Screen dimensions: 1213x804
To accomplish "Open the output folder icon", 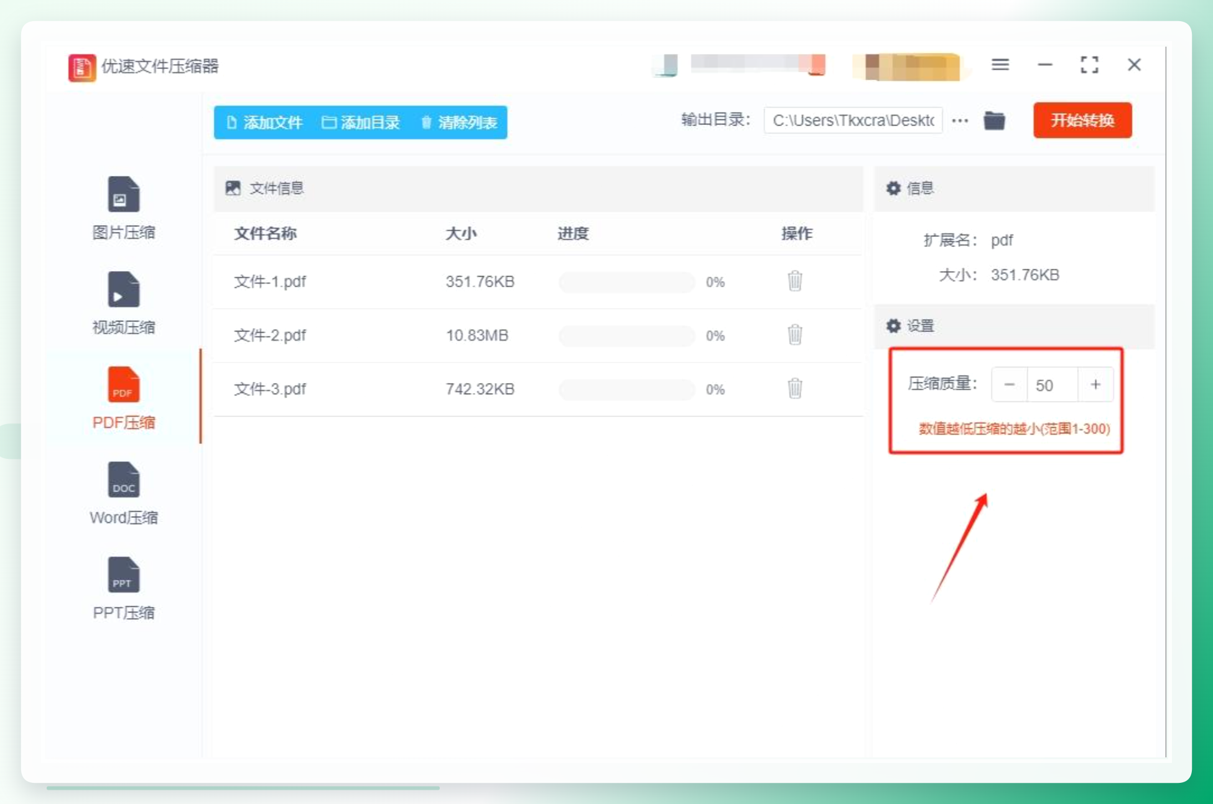I will tap(994, 121).
